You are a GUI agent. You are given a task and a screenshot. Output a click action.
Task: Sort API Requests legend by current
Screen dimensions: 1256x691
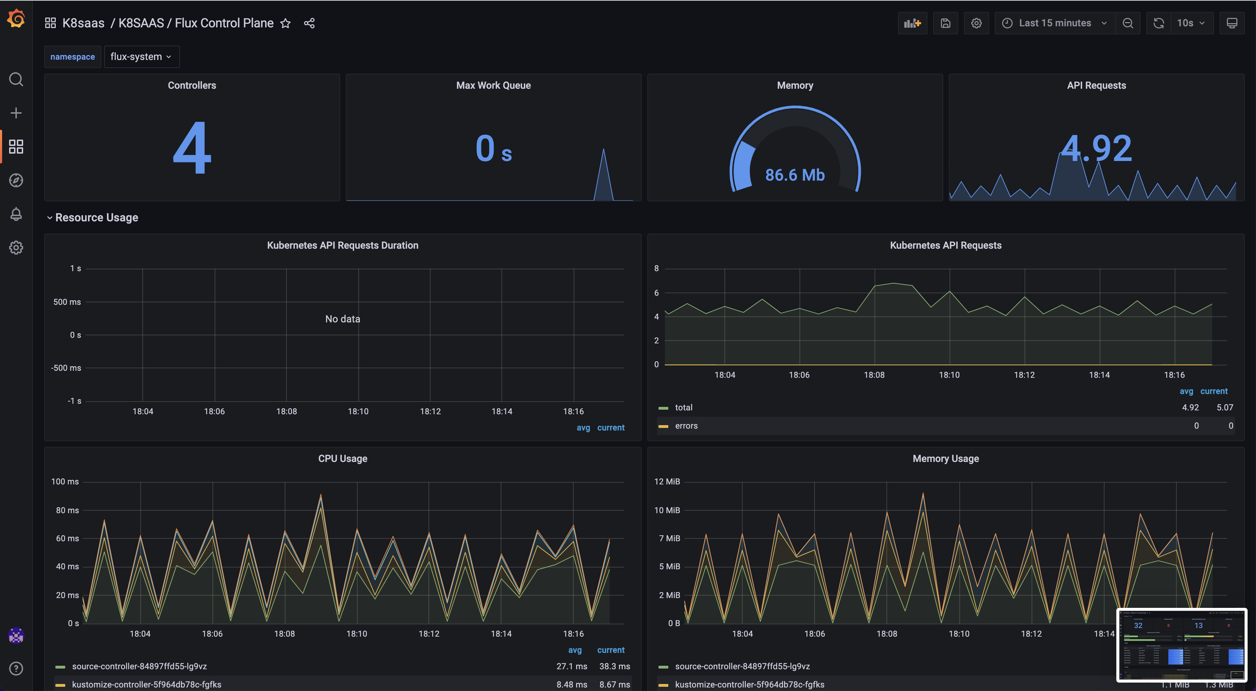tap(1214, 391)
